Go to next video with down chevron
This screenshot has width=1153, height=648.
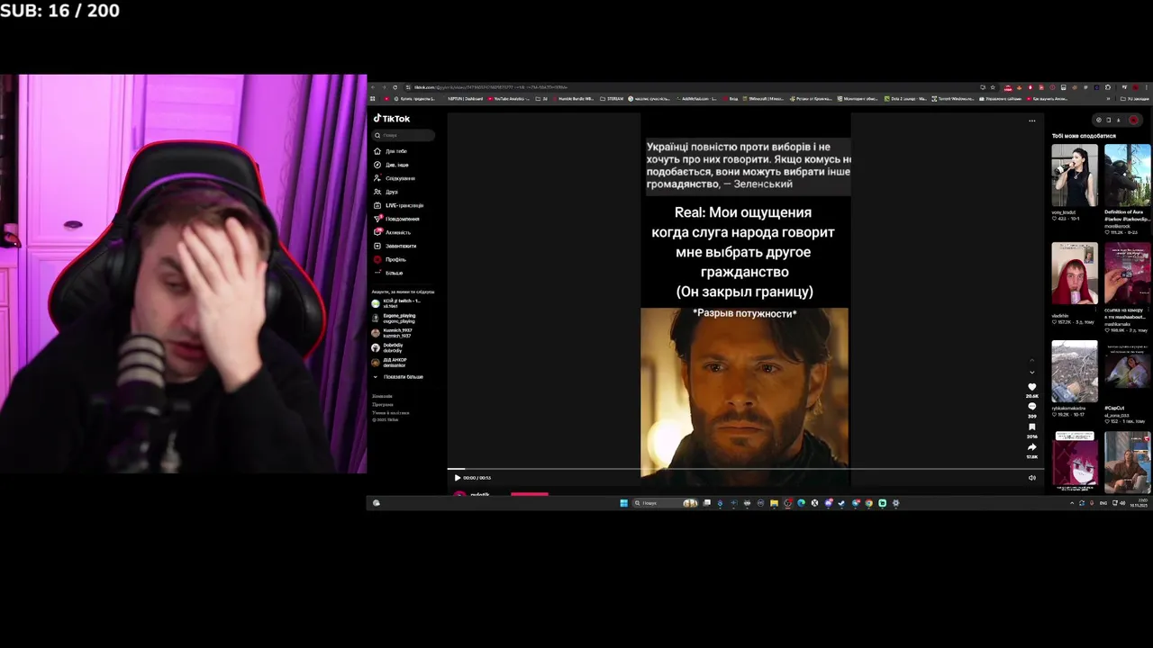(1032, 372)
